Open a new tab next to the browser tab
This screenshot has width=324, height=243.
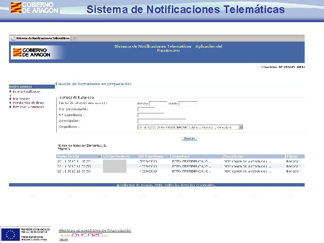(75, 38)
